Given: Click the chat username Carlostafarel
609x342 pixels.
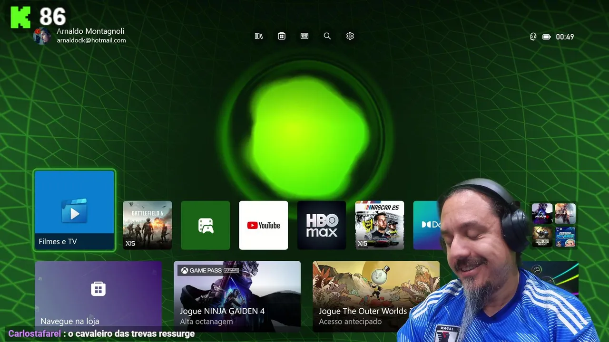Looking at the screenshot, I should [x=34, y=334].
